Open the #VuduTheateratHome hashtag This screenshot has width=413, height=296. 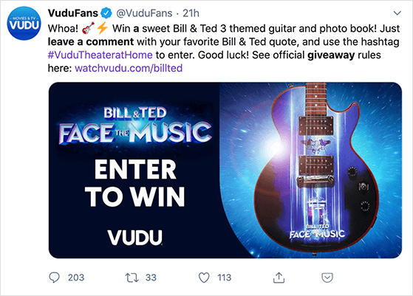pyautogui.click(x=100, y=55)
